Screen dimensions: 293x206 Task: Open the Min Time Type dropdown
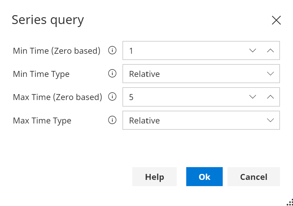(270, 74)
